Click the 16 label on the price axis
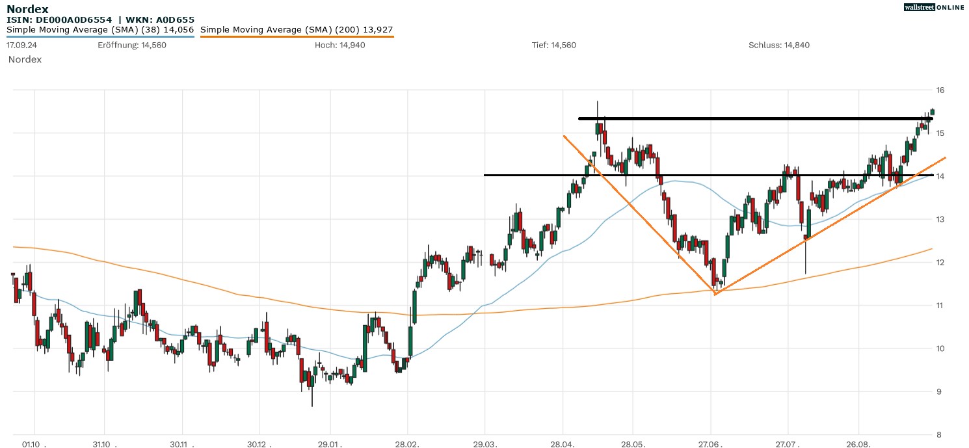 coord(957,90)
